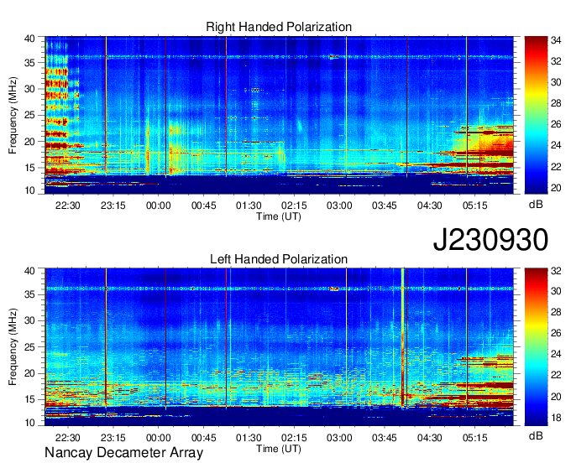Click the 28 dB label on upper colorbar
Screen dimensions: 571x463
point(556,104)
